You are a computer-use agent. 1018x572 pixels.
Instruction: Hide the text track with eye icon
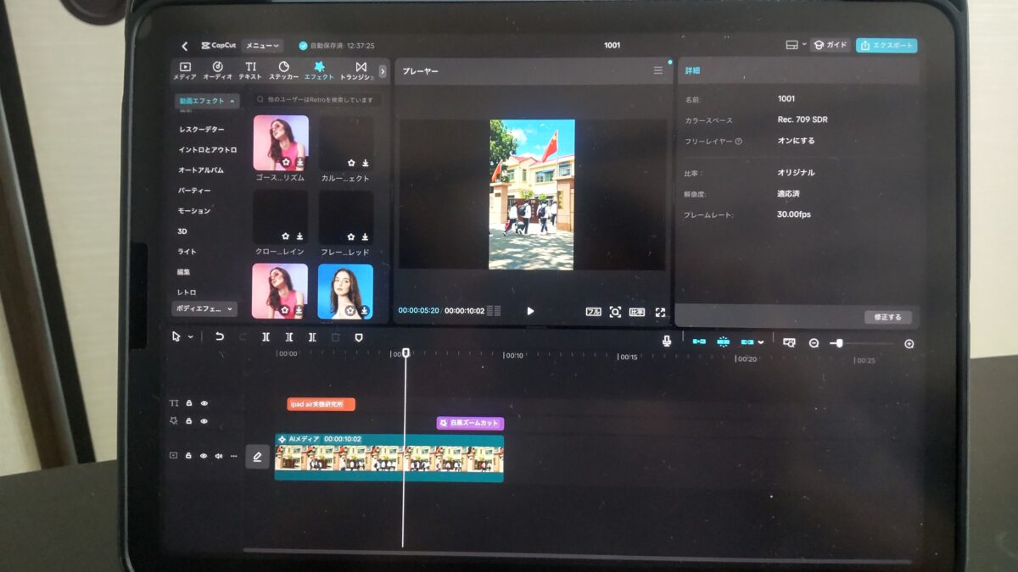click(204, 403)
